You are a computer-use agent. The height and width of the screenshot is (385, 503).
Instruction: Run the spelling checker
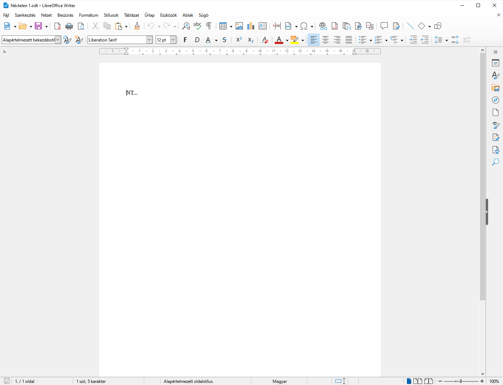[197, 26]
